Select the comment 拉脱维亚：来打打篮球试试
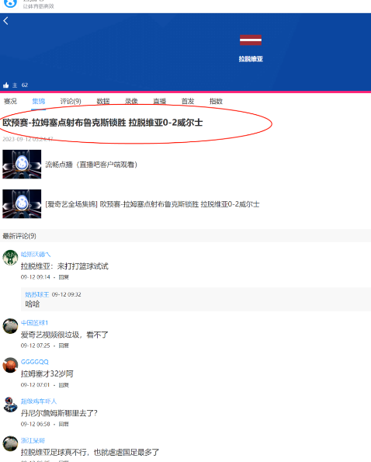This screenshot has width=371, height=462. click(x=64, y=266)
